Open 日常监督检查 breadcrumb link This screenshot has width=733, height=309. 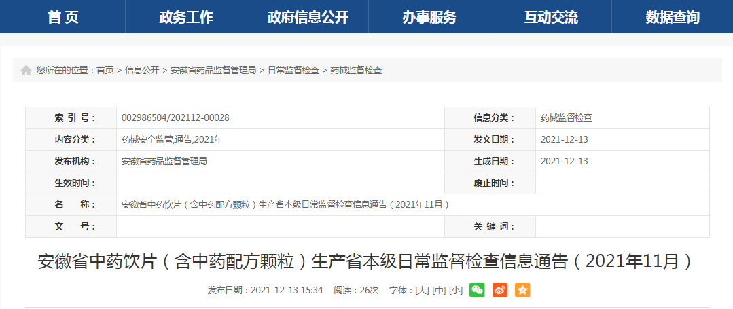[x=293, y=71]
